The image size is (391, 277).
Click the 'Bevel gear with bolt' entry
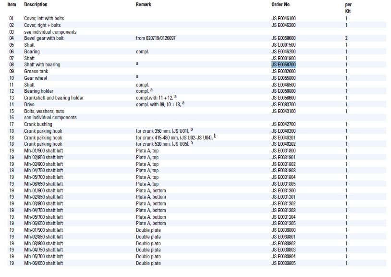(x=44, y=38)
